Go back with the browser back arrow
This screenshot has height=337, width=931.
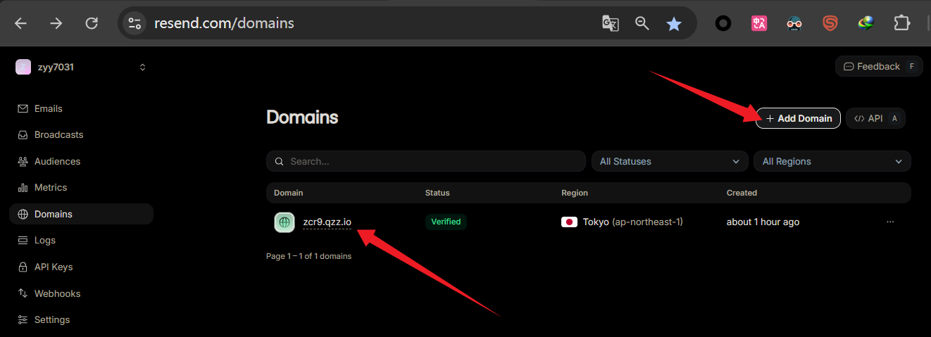tap(20, 23)
